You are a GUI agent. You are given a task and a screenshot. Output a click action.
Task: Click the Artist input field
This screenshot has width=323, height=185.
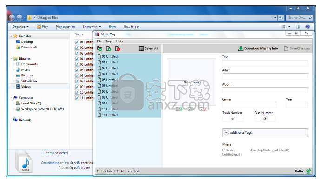[265, 76]
